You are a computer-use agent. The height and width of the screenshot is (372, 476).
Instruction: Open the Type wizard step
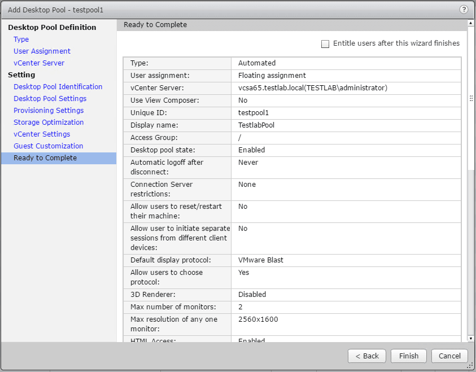(x=21, y=40)
